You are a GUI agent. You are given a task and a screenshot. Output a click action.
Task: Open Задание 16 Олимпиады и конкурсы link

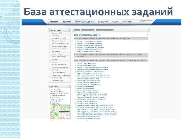[88, 92]
